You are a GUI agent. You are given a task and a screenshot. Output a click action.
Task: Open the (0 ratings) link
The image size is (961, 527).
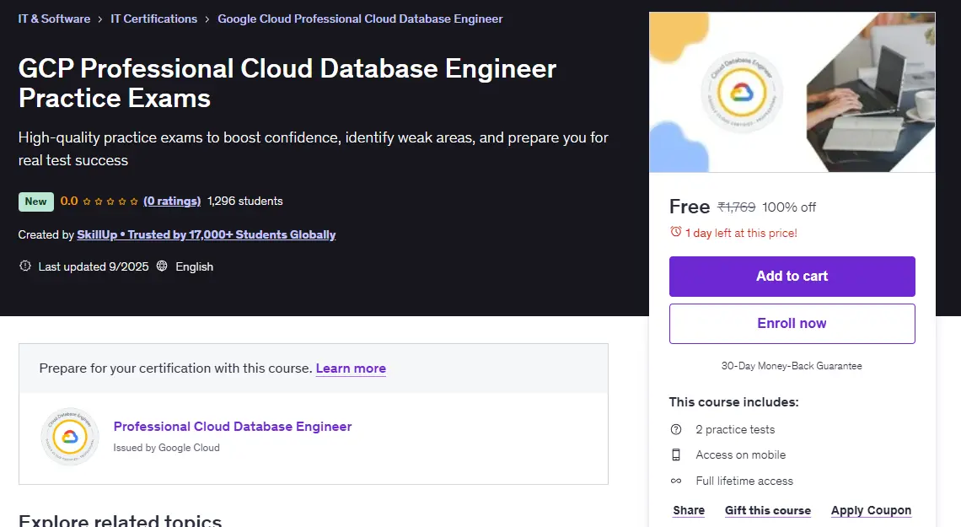pyautogui.click(x=172, y=201)
